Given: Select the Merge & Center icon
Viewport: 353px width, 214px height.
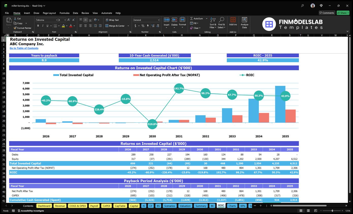Looking at the screenshot, I should [x=107, y=26].
